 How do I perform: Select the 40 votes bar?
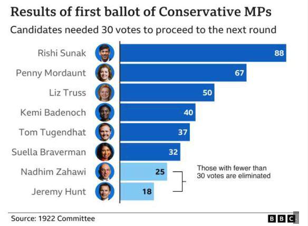(x=158, y=112)
